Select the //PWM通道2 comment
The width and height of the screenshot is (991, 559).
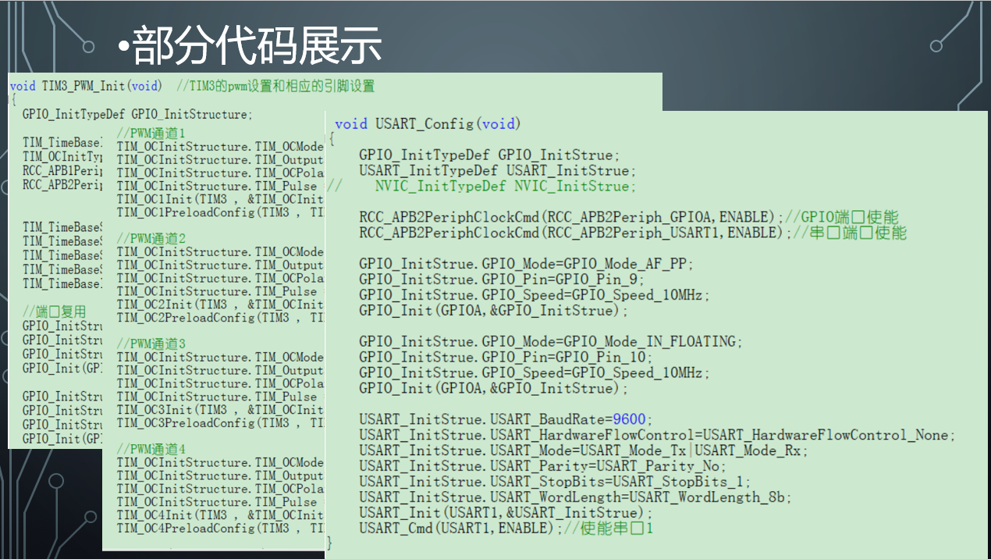click(x=151, y=238)
